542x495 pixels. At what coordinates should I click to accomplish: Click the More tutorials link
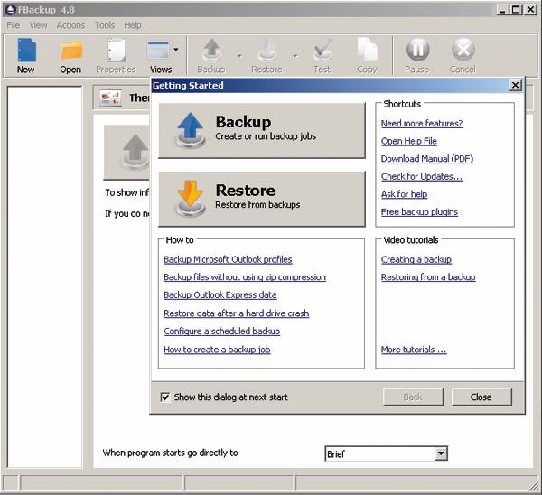click(x=414, y=350)
